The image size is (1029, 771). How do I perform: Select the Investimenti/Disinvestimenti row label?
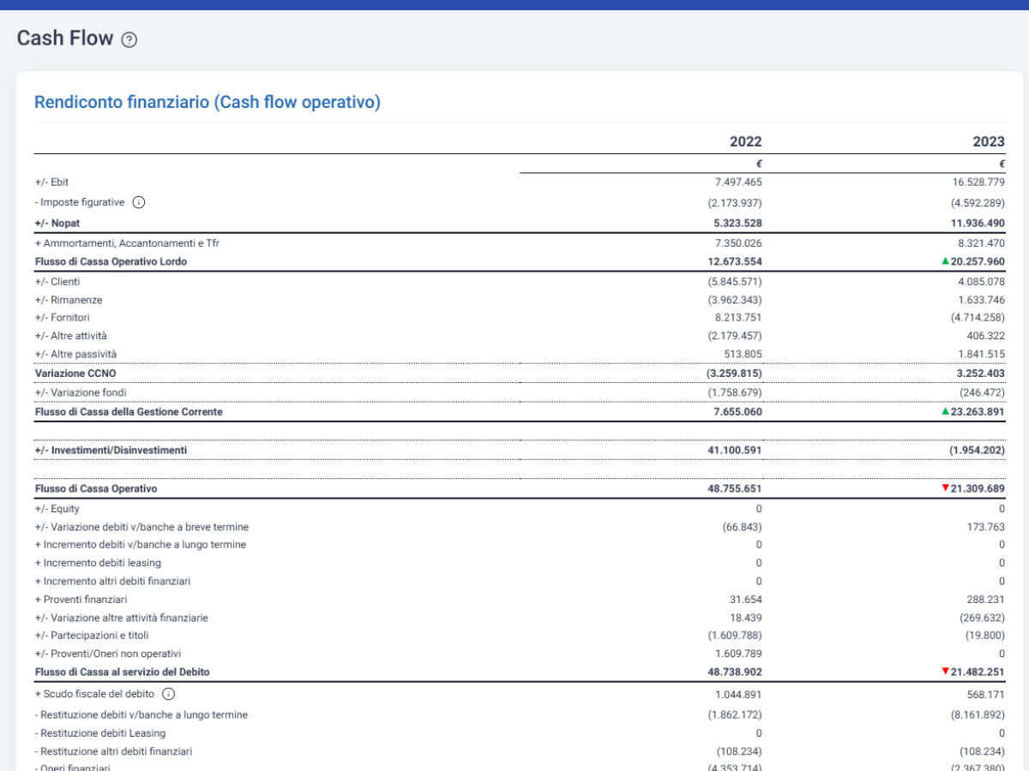[x=111, y=450]
